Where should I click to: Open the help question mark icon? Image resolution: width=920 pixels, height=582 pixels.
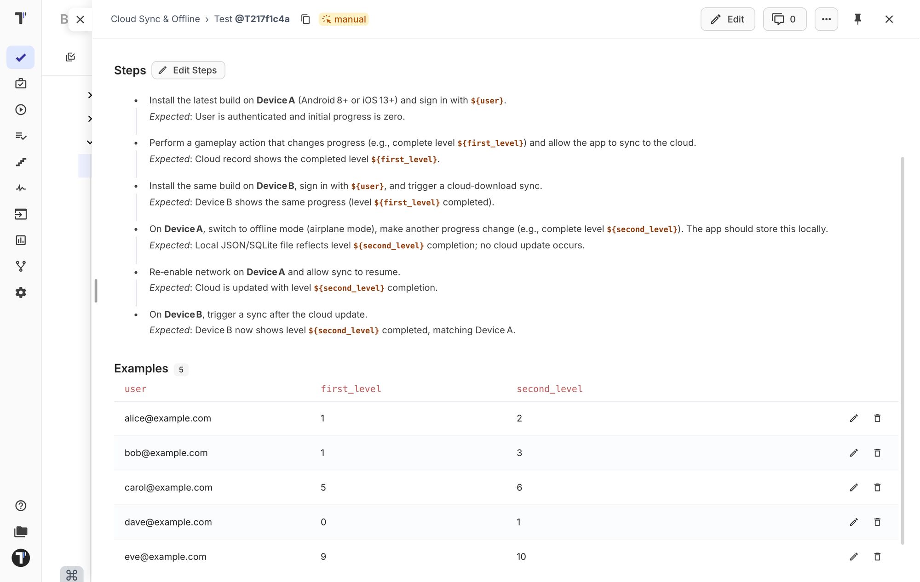tap(21, 506)
